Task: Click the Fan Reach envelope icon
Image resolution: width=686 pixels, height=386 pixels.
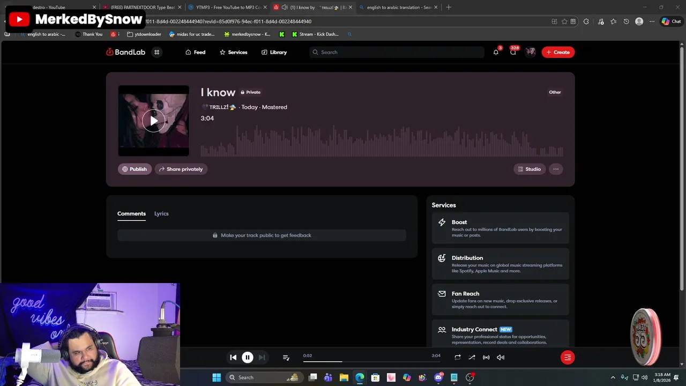Action: pos(442,294)
